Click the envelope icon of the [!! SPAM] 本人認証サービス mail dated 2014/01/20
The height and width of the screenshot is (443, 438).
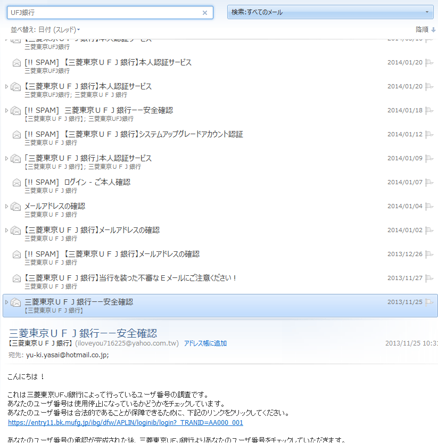pyautogui.click(x=16, y=63)
